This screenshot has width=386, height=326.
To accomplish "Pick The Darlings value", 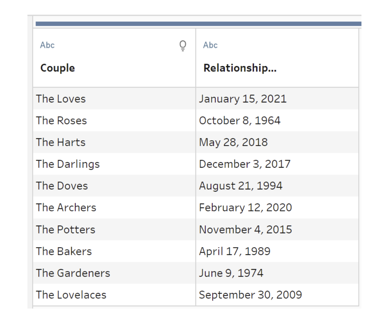I will click(68, 164).
